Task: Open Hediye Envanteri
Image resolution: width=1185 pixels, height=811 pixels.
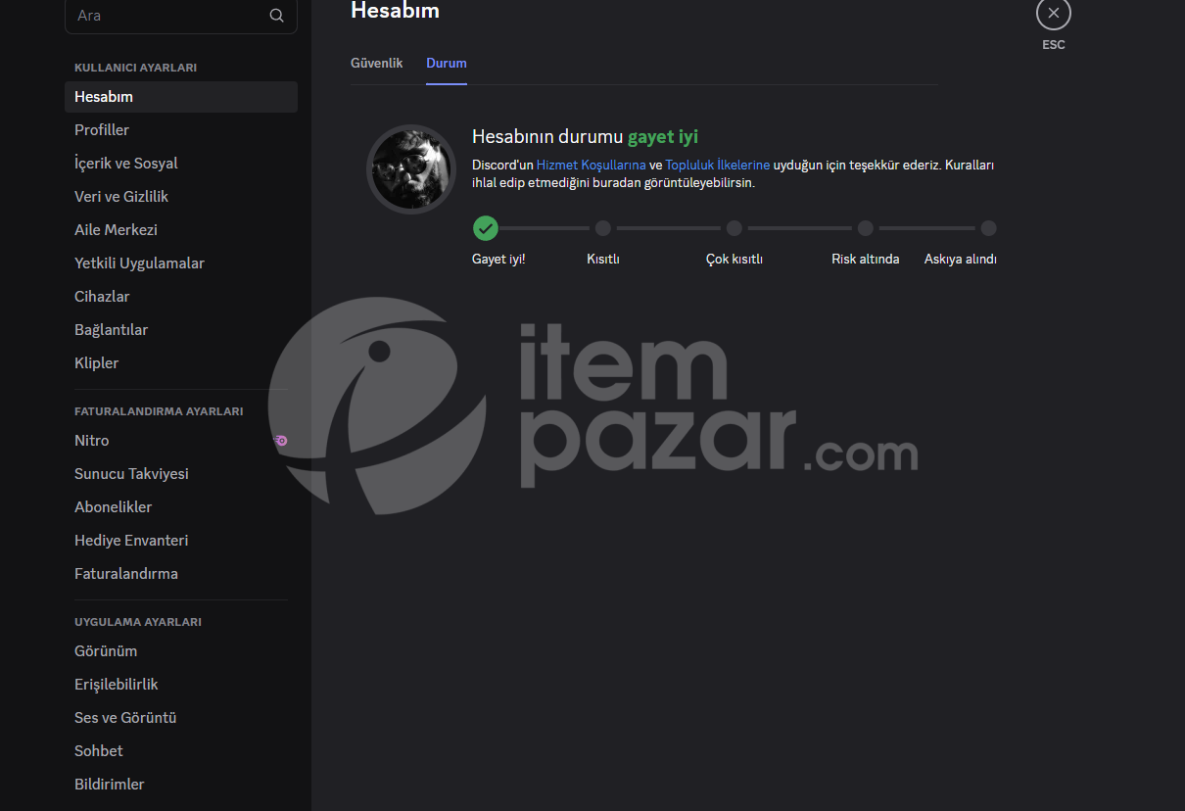Action: click(x=181, y=541)
